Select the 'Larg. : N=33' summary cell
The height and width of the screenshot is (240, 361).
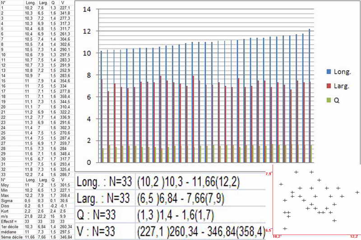tap(105, 198)
